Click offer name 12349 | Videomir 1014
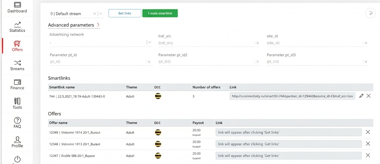 [74, 132]
